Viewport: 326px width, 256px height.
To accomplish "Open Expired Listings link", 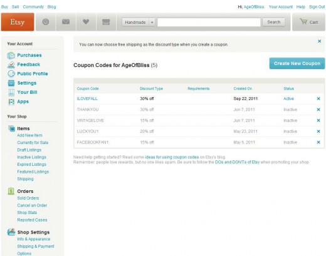I will coord(32,165).
